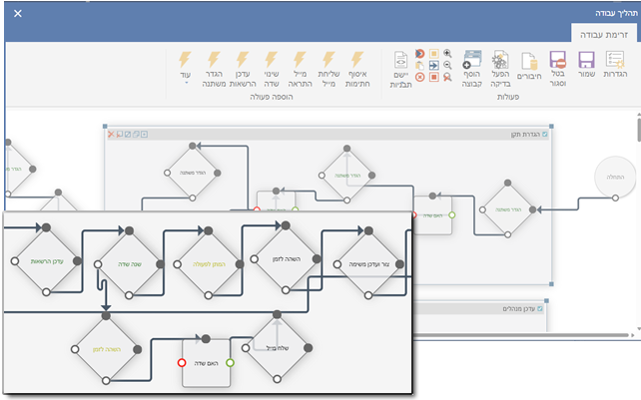Click the בטל וסגור cancel and close icon
The image size is (641, 400).
558,64
